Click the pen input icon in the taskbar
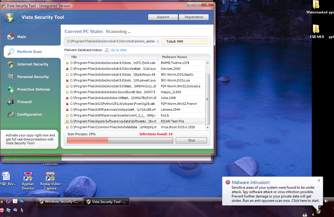Viewport: 334px width, 217px height. tap(305, 214)
